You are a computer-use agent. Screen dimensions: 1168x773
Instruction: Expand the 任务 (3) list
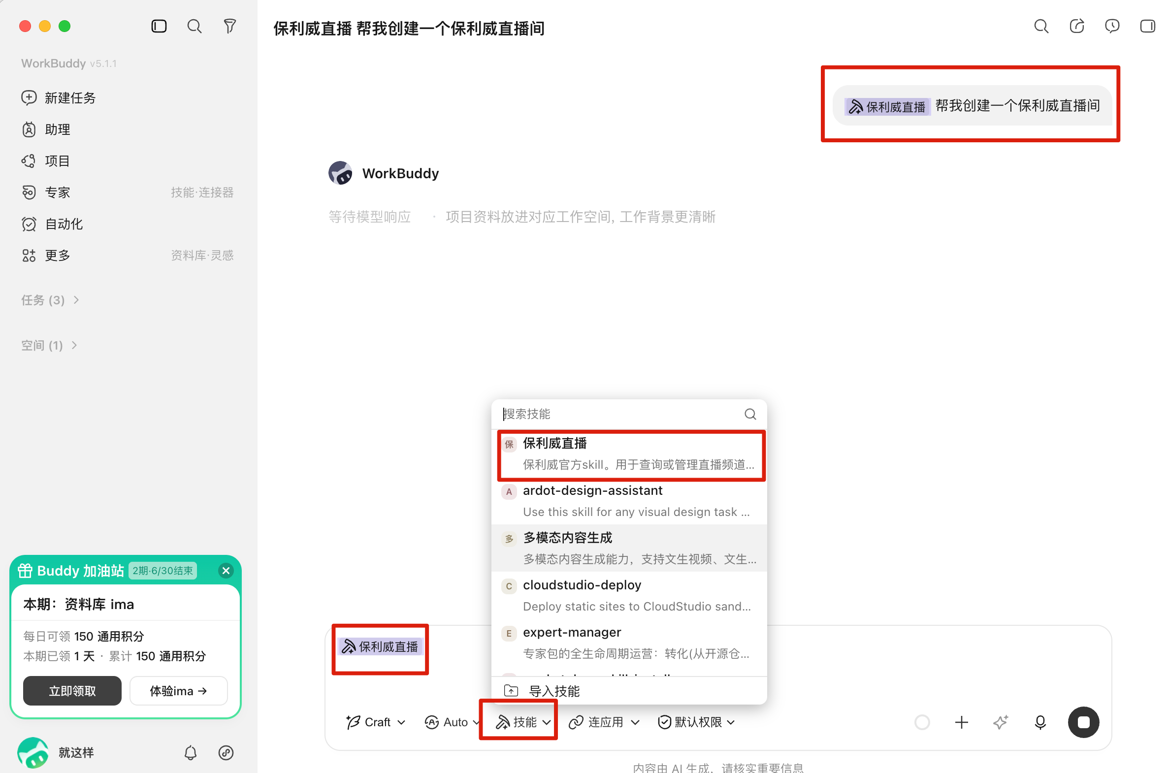tap(50, 300)
